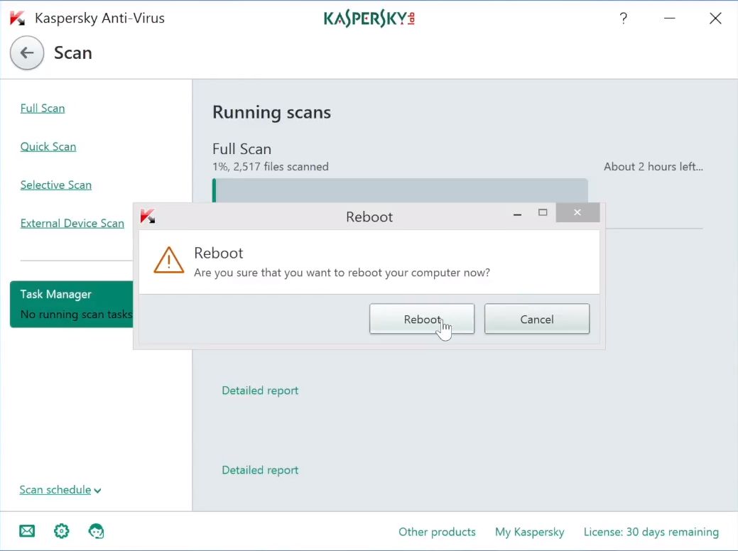
Task: Open the External Device Scan option
Action: tap(72, 223)
